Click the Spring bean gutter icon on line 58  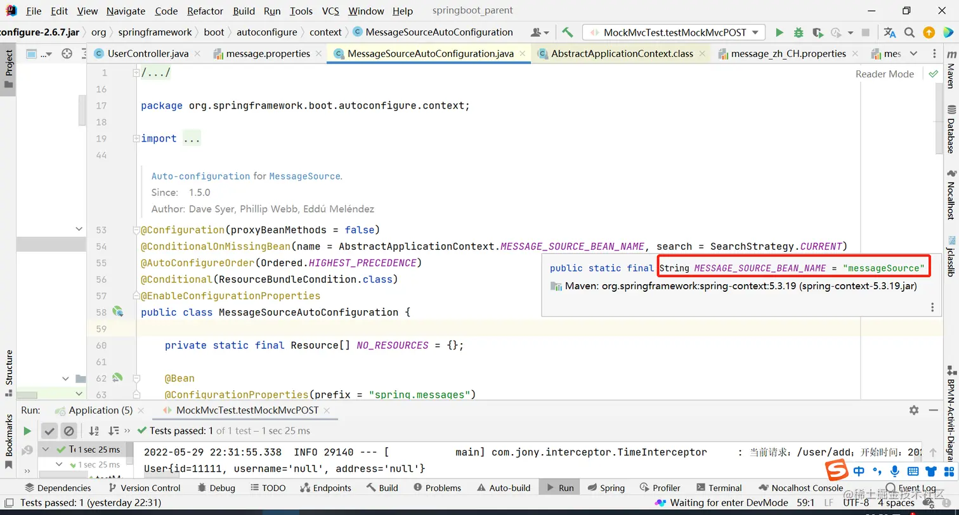point(117,311)
